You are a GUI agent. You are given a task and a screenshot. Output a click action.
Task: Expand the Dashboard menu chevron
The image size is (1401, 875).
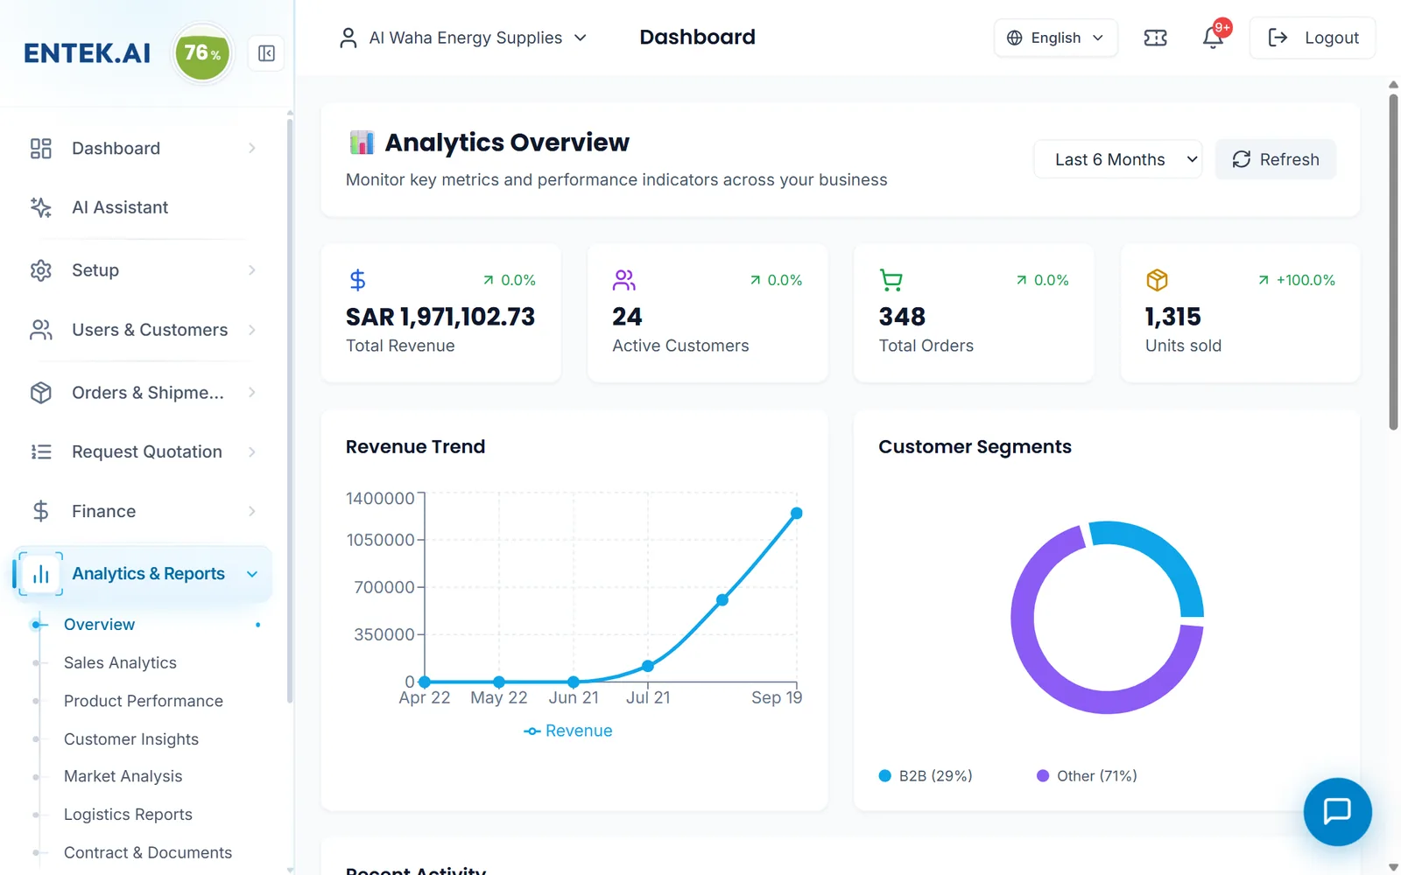[x=252, y=148]
